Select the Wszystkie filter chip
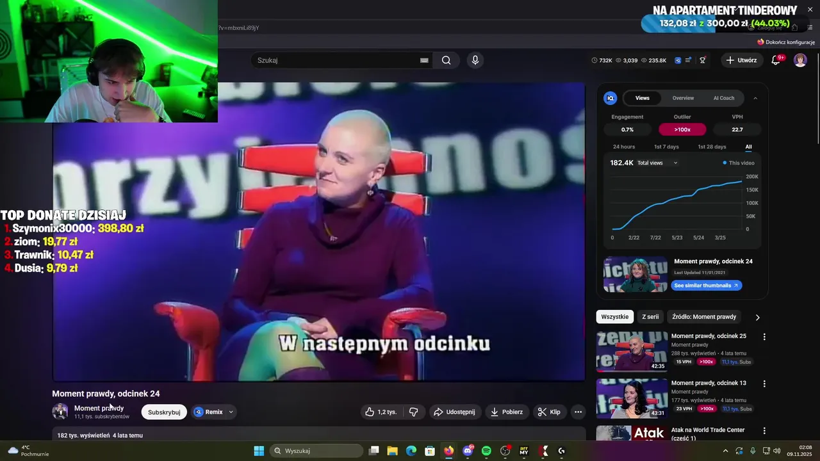Screen dimensions: 820x461 614,317
